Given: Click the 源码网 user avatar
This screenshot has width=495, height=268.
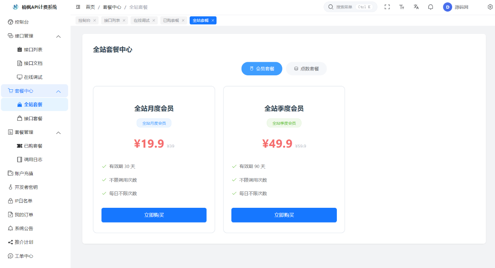Looking at the screenshot, I should coord(447,7).
